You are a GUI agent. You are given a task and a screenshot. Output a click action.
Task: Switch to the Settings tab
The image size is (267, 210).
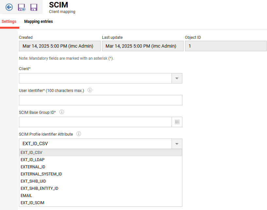point(9,22)
